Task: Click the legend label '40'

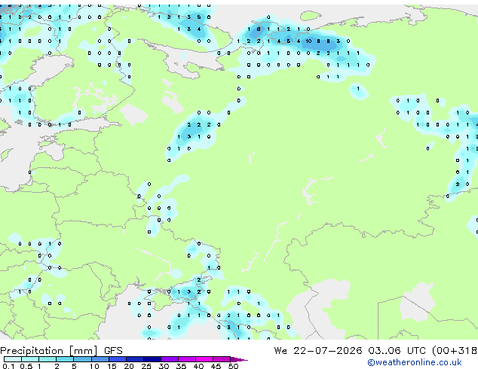Action: (x=198, y=366)
